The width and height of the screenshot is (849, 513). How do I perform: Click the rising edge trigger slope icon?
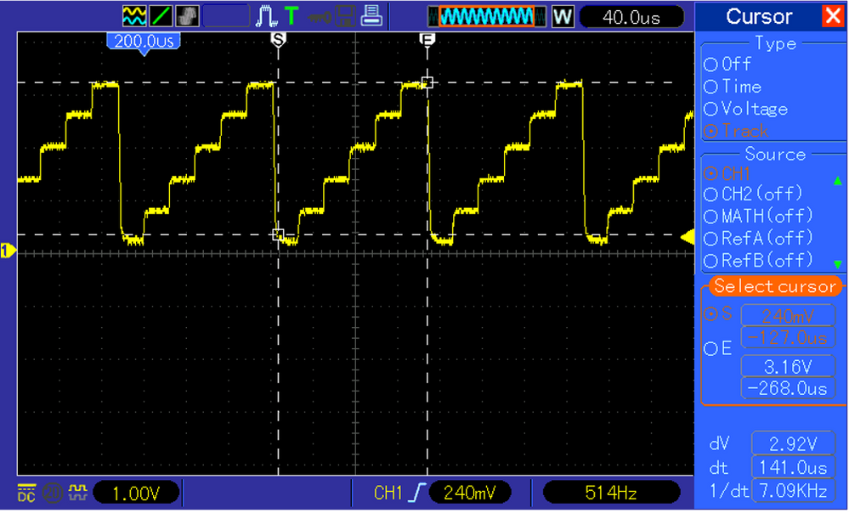tap(417, 493)
